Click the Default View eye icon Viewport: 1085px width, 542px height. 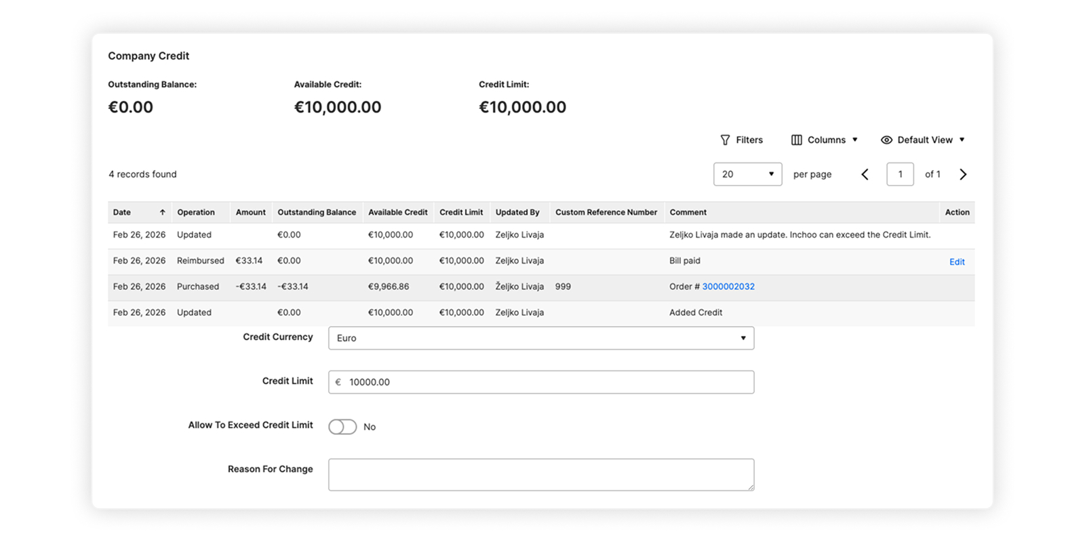886,140
